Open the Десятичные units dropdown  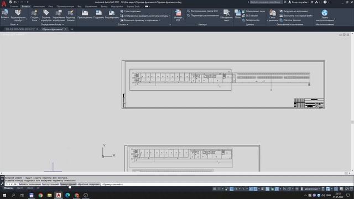point(312,189)
